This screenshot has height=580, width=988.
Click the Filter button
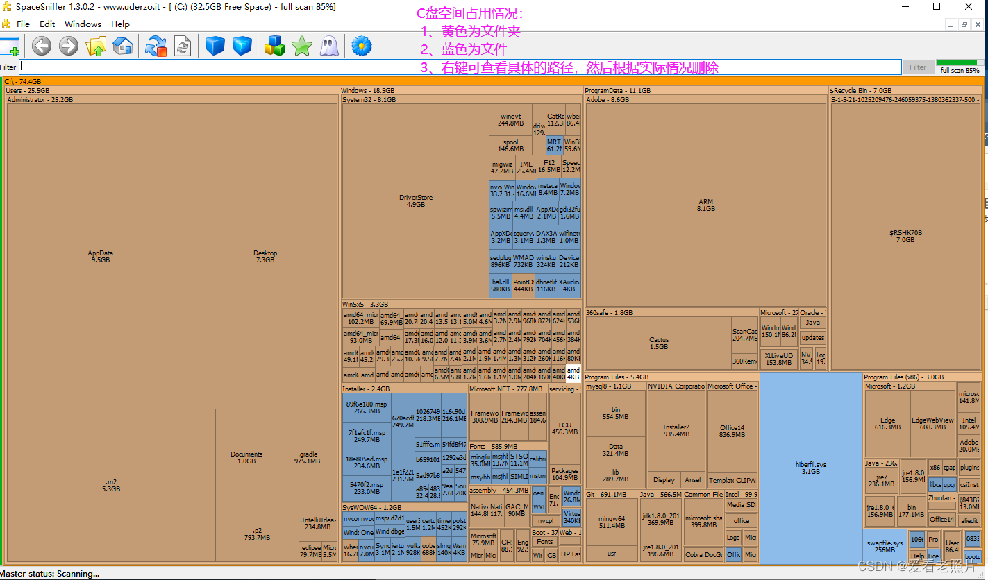click(918, 67)
